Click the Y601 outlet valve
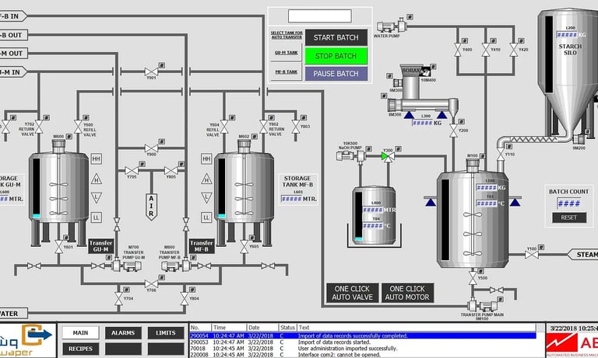Screen dimensions: 598x358 pos(58,246)
